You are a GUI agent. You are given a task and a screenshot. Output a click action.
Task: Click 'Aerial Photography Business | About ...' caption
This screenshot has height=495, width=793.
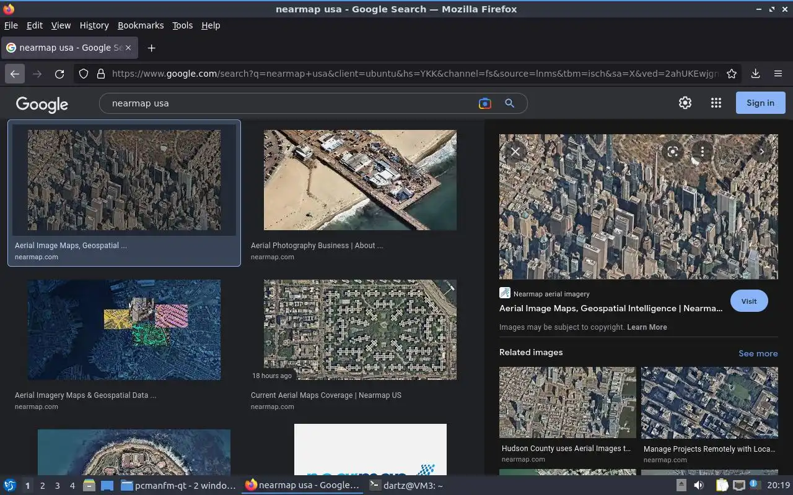coord(317,246)
